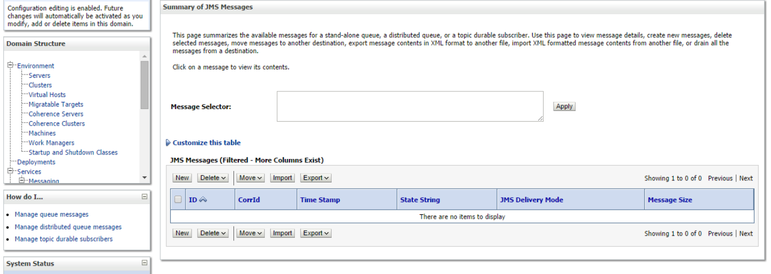Open the top Move dropdown button
Image resolution: width=771 pixels, height=274 pixels.
(x=252, y=178)
